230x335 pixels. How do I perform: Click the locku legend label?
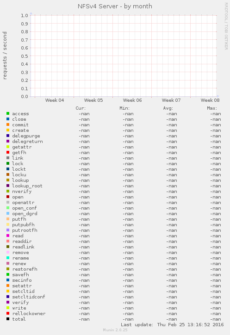pyautogui.click(x=19, y=175)
